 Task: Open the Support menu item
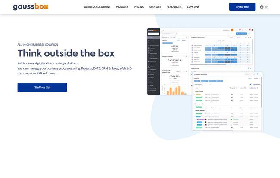[155, 7]
